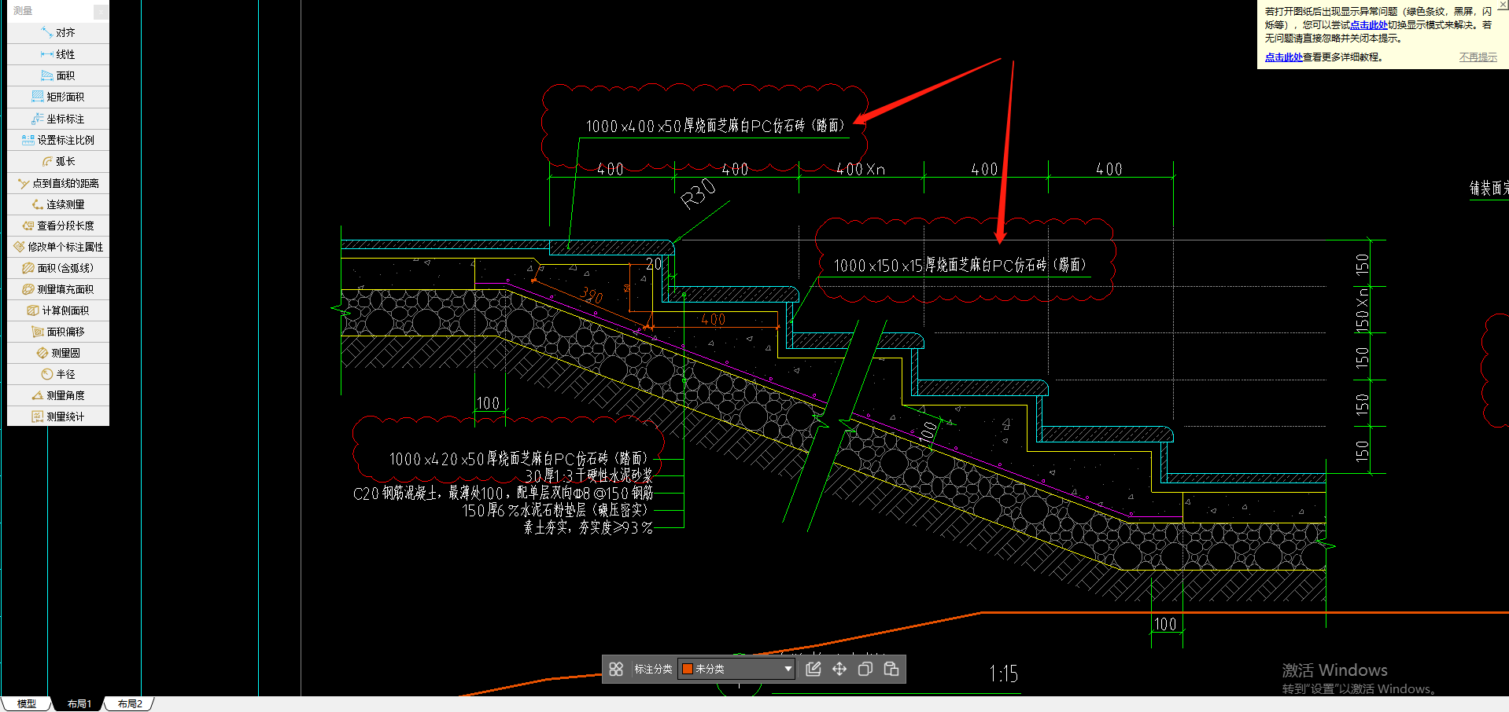
Task: Click the C20钢筋混凝土 specification note
Action: click(504, 494)
